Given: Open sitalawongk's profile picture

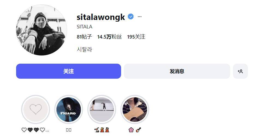Looking at the screenshot, I should 41,30.
